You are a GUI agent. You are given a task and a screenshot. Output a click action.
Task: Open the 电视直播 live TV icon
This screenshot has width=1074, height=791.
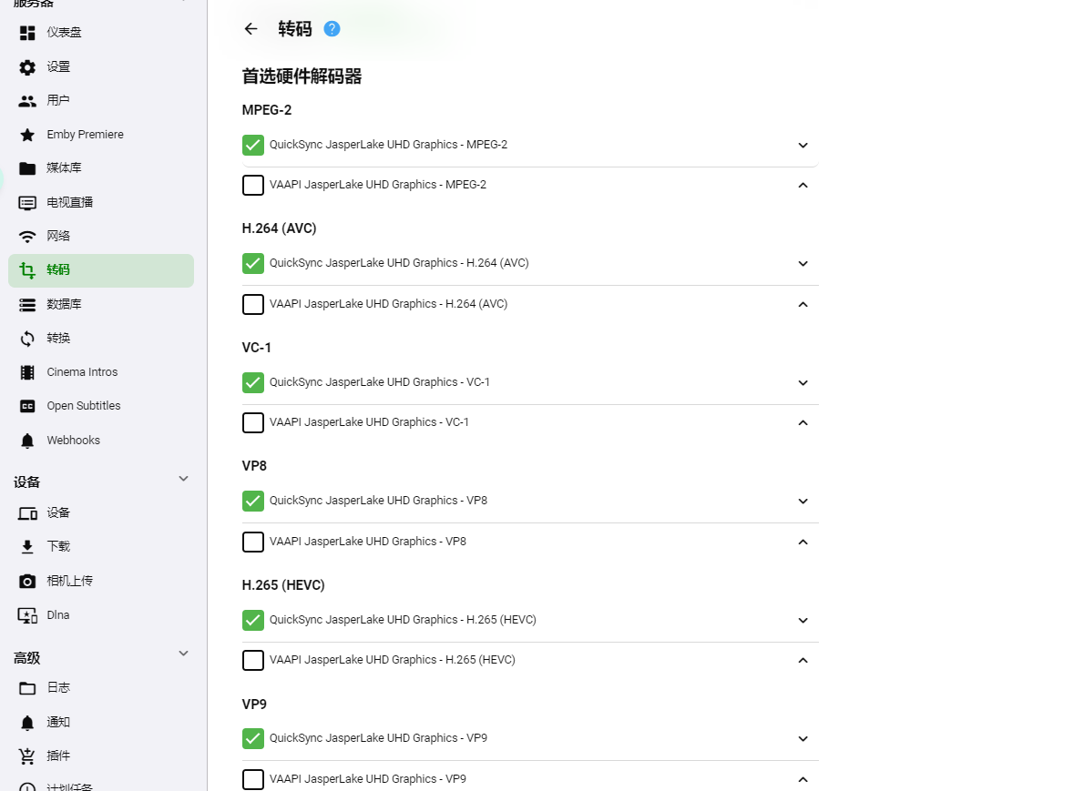[27, 202]
